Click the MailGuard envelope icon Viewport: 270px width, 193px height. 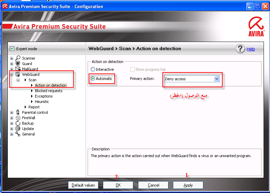click(18, 69)
